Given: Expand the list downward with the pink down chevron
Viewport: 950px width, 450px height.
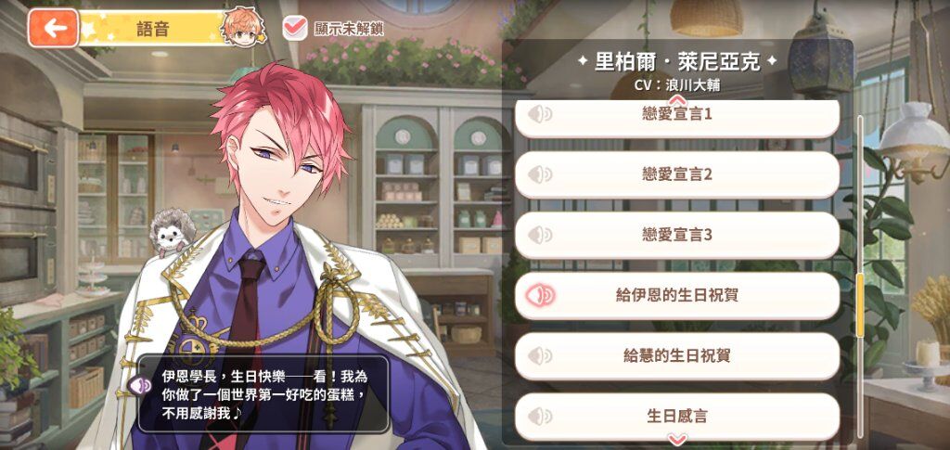Looking at the screenshot, I should tap(676, 439).
